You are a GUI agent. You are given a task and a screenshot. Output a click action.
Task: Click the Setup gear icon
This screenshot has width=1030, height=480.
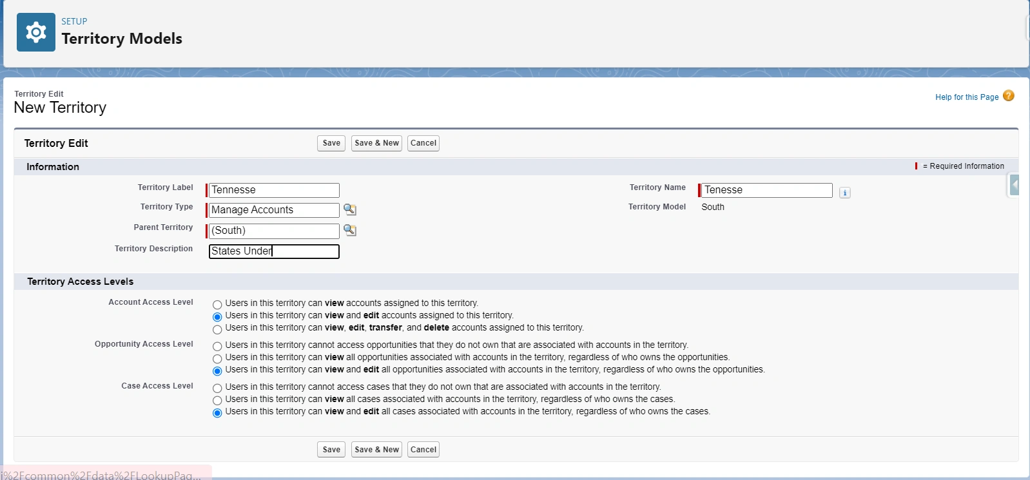click(x=35, y=32)
